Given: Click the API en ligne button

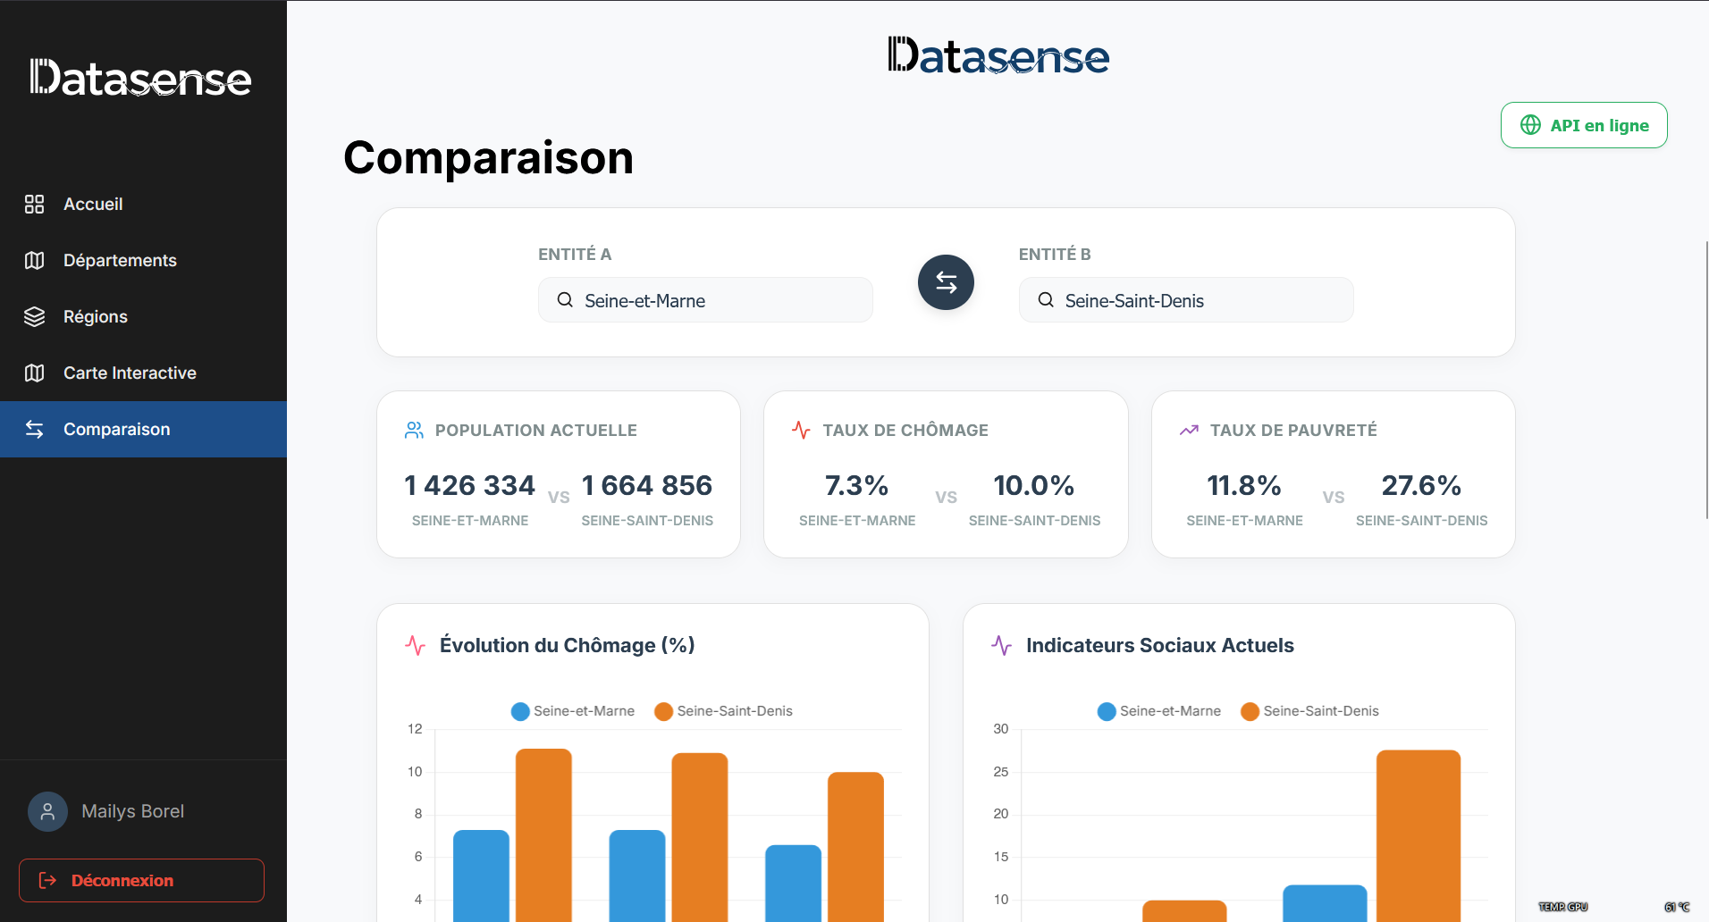Looking at the screenshot, I should [1584, 125].
